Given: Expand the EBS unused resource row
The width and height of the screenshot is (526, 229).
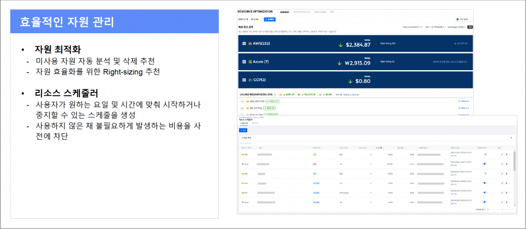Looking at the screenshot, I should [242, 101].
